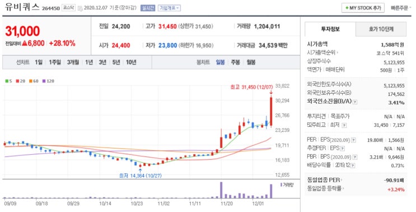Click the arrow icon after 시가총액순위
Image resolution: width=416 pixels, height=212 pixels.
coord(337,53)
